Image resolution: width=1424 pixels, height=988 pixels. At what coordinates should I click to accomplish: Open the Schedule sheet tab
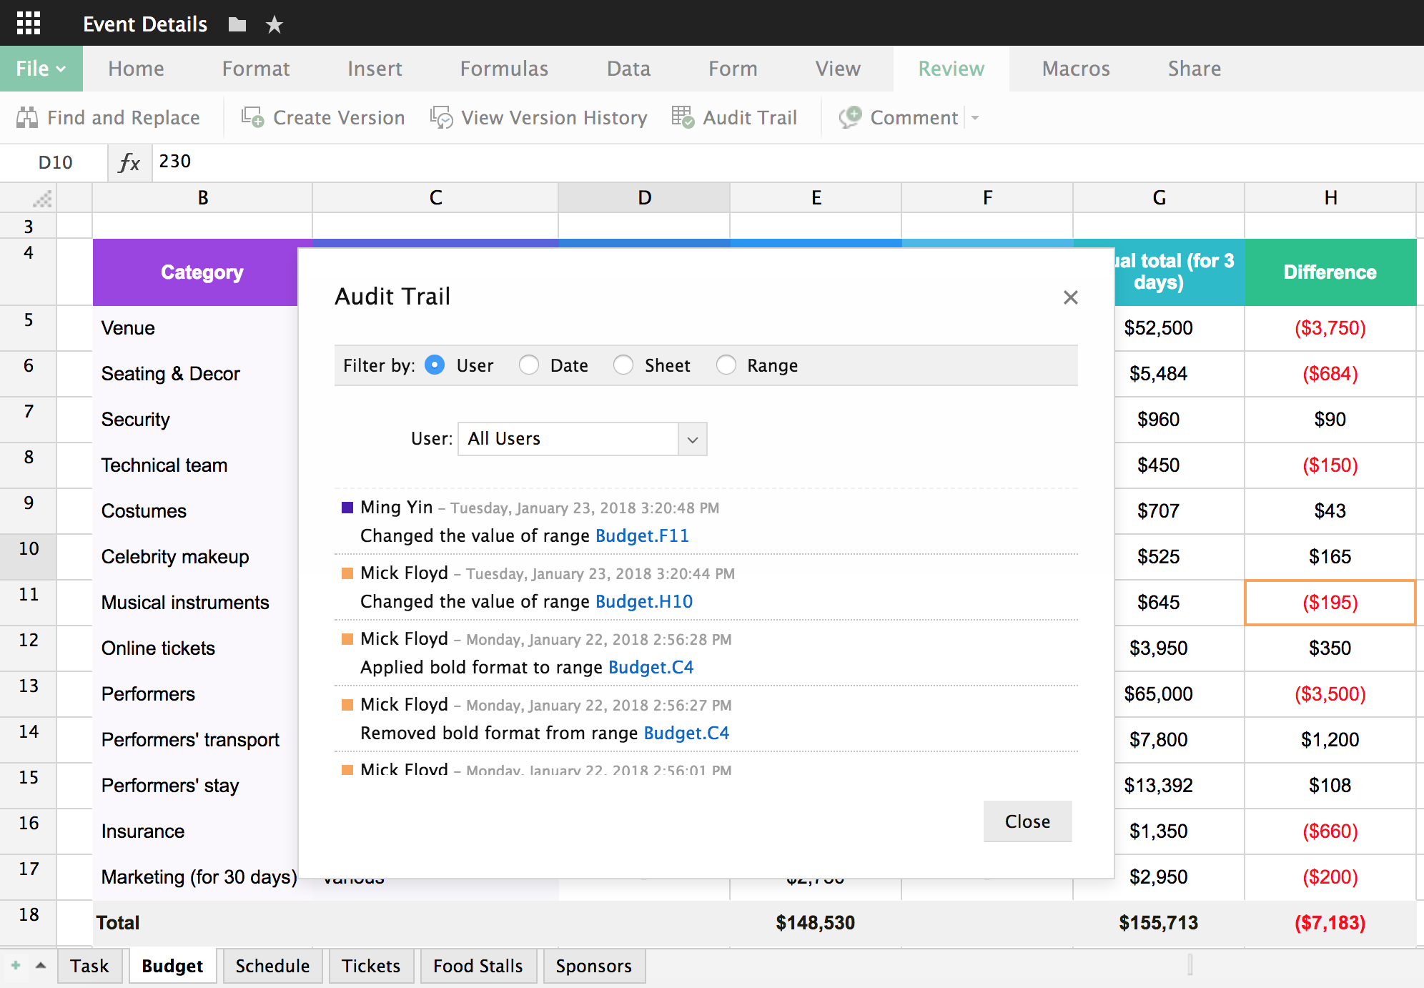pos(272,966)
